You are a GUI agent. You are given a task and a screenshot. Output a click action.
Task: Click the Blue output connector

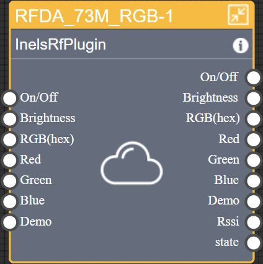click(254, 180)
